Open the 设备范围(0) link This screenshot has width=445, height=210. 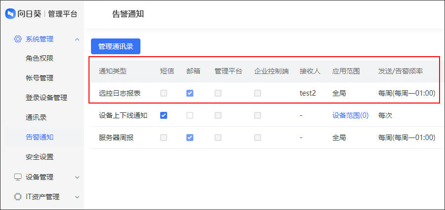click(x=351, y=115)
